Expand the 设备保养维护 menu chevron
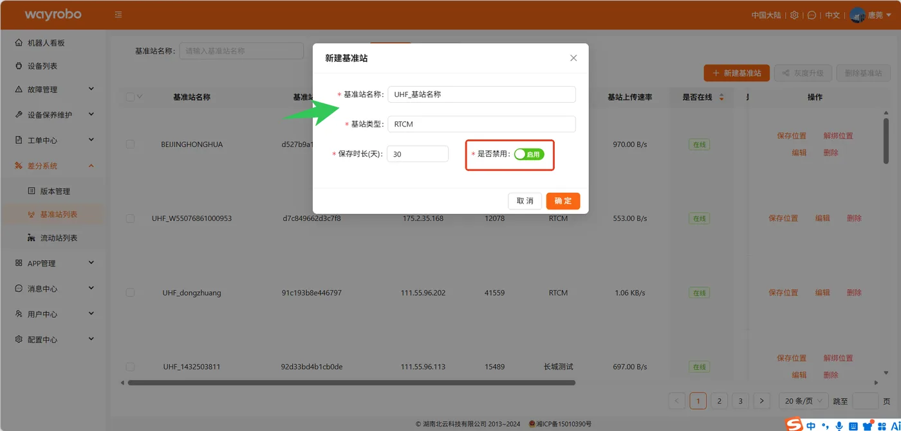The height and width of the screenshot is (431, 901). 91,114
